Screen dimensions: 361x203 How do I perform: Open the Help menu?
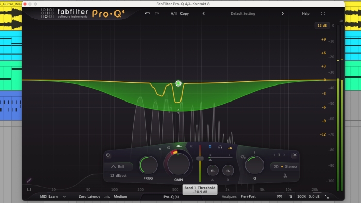tap(306, 14)
